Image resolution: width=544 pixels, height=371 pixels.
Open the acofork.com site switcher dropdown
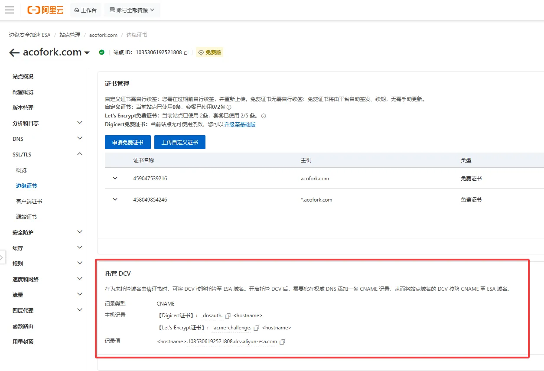(x=87, y=53)
